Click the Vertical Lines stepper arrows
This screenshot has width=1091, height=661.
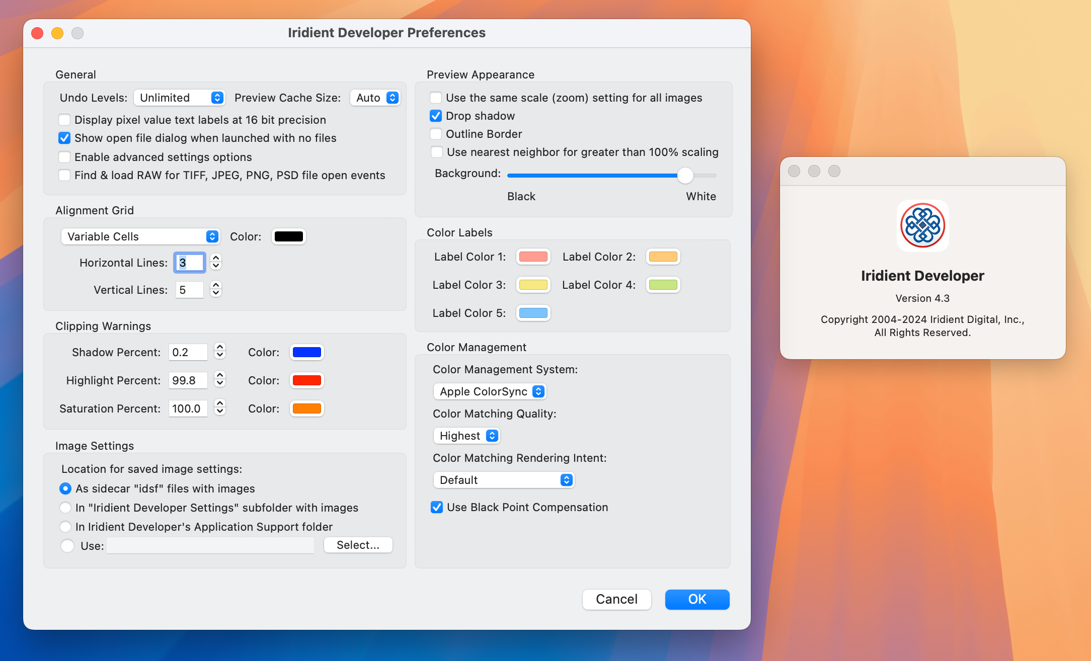click(216, 289)
